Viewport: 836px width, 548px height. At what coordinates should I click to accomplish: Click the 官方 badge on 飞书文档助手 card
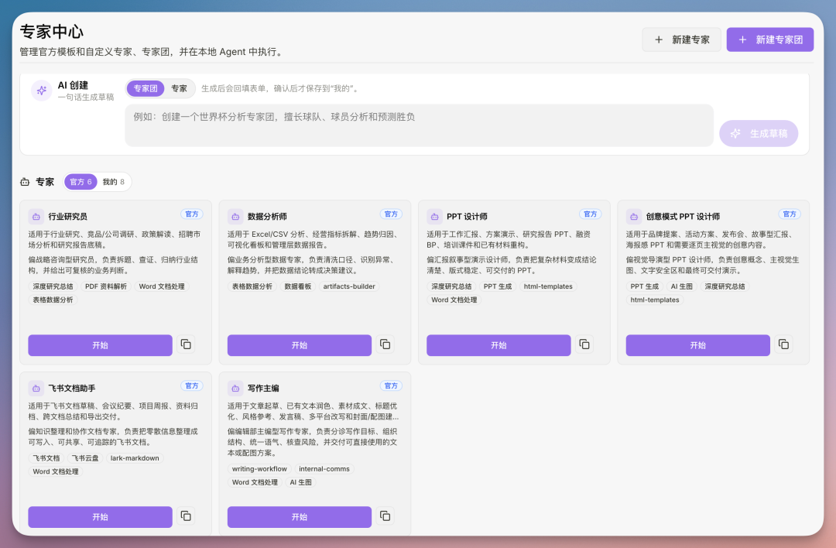click(192, 386)
